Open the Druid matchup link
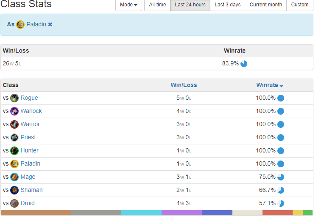This screenshot has width=324, height=217. click(28, 203)
